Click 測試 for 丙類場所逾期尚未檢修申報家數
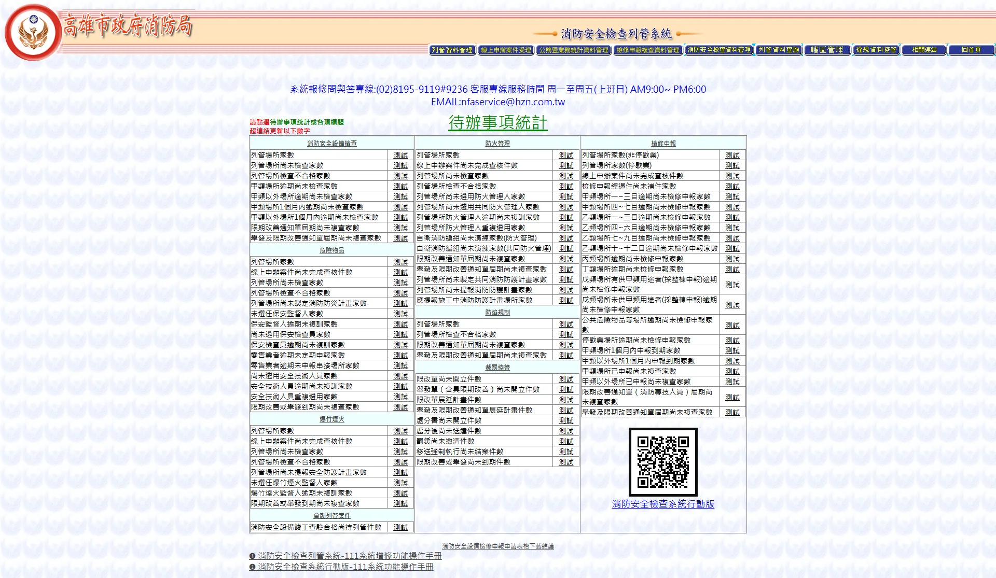Viewport: 996px width, 578px height. click(732, 259)
